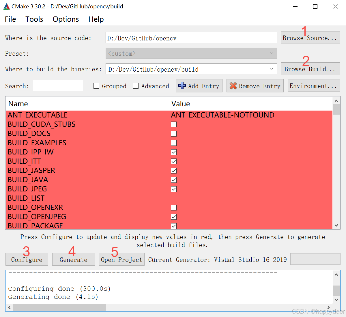Click the Open Project button
Viewport: 346px width, 317px height.
tap(121, 259)
